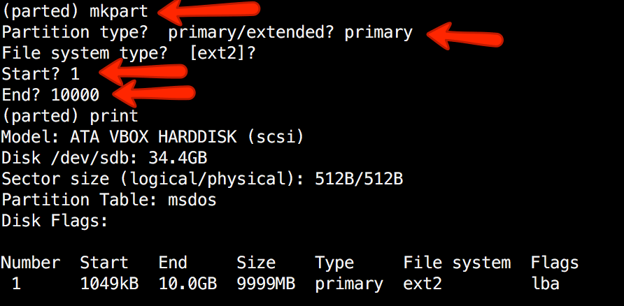Click the lba flag in the partition row
Image resolution: width=624 pixels, height=306 pixels.
coord(545,284)
